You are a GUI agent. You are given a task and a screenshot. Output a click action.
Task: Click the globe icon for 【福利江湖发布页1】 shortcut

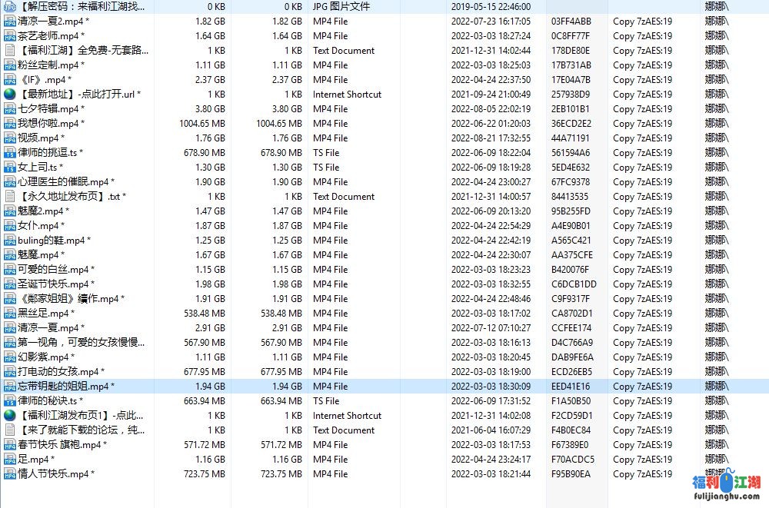click(10, 416)
